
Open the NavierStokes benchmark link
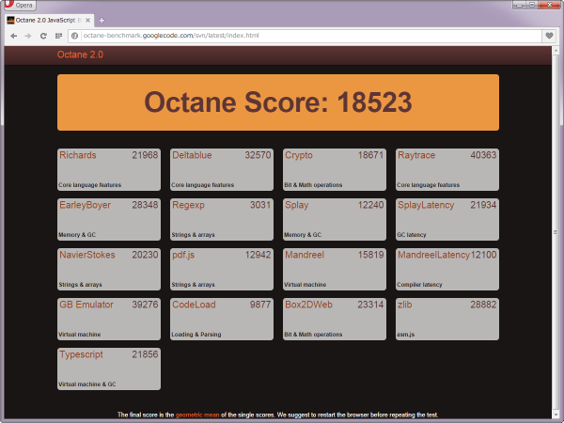coord(87,255)
